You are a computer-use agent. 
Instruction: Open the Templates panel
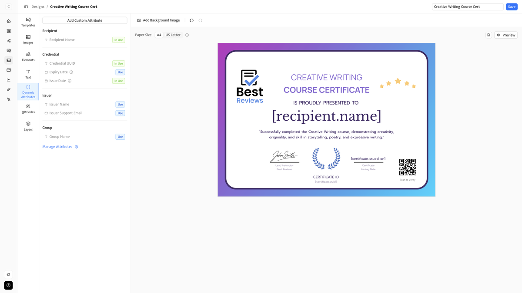28,22
